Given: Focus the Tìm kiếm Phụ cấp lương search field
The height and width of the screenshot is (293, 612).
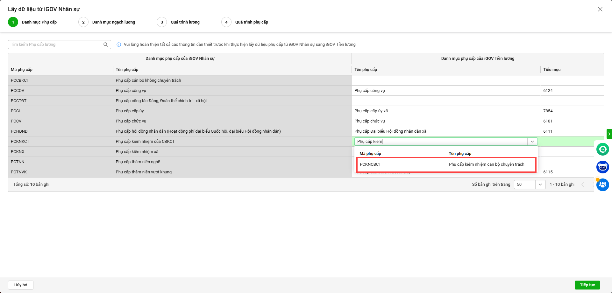Looking at the screenshot, I should click(x=56, y=45).
